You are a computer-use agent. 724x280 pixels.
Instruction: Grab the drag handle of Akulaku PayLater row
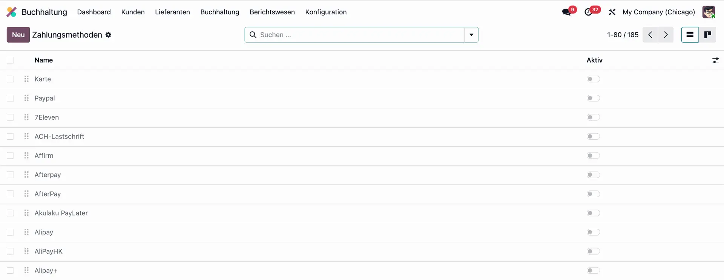tap(26, 213)
